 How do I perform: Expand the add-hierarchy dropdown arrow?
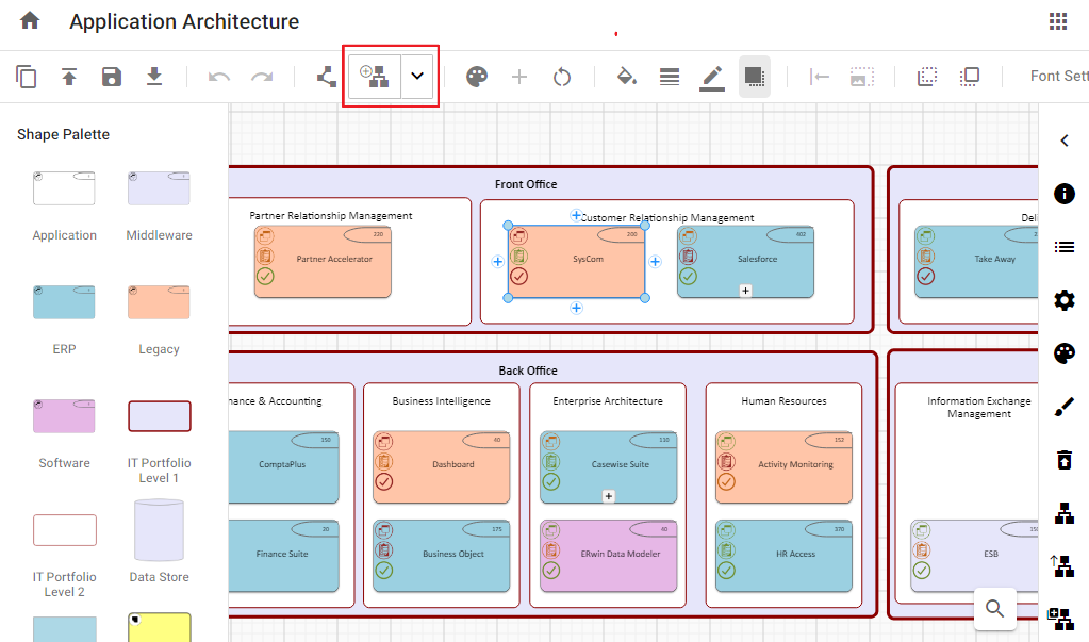click(417, 76)
